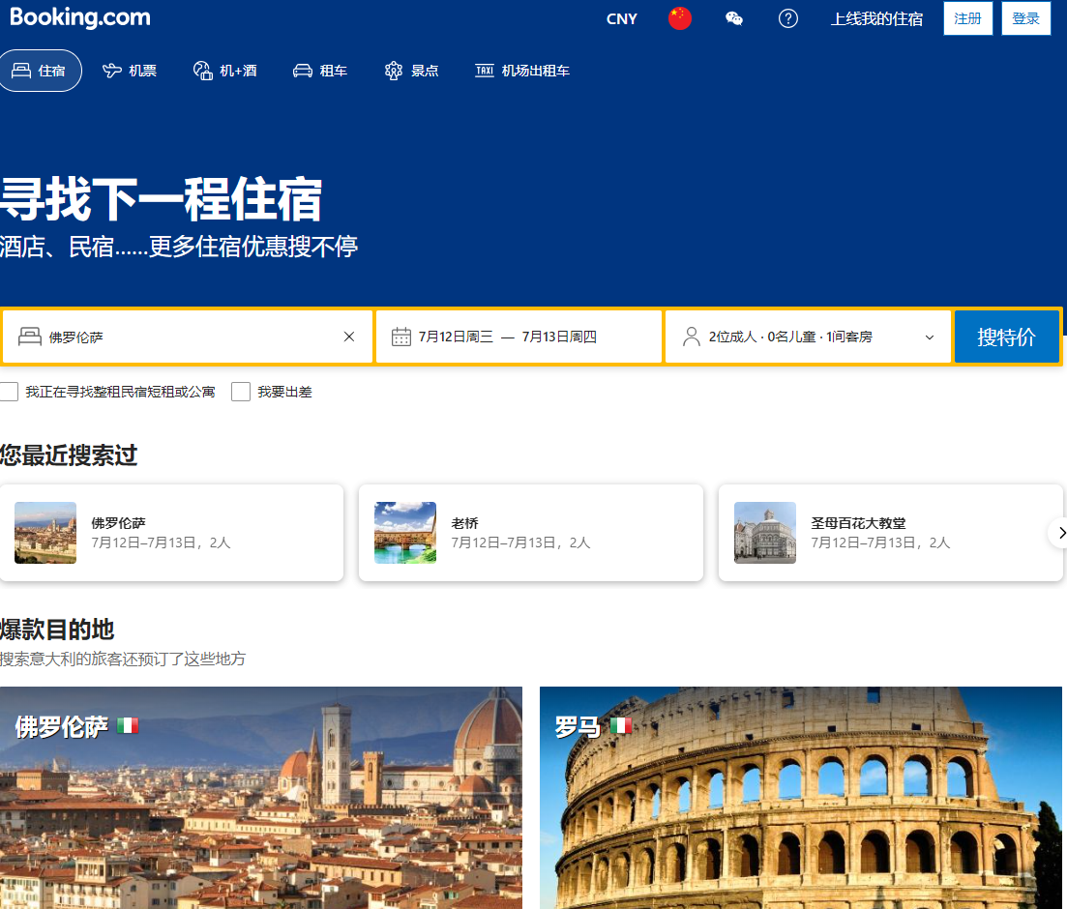The height and width of the screenshot is (909, 1067).
Task: Click the Italian flag beside 佛罗伦萨 destination title
Action: 128,725
